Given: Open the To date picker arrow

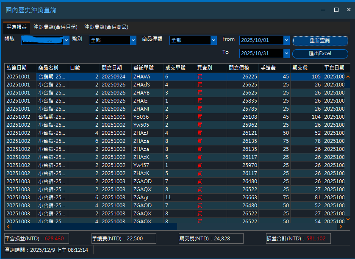Looking at the screenshot, I should [287, 53].
